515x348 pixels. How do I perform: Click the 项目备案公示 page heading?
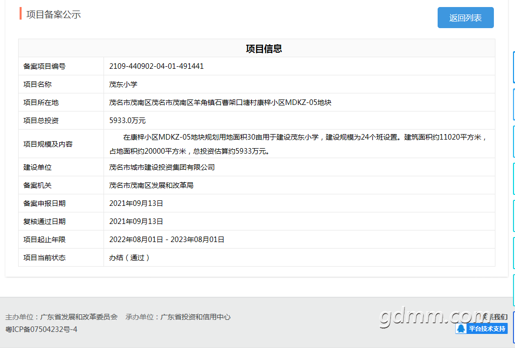tap(54, 15)
